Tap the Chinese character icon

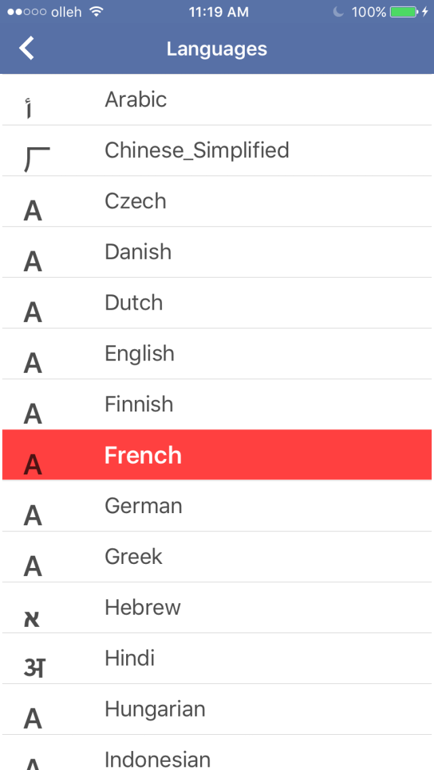point(37,159)
